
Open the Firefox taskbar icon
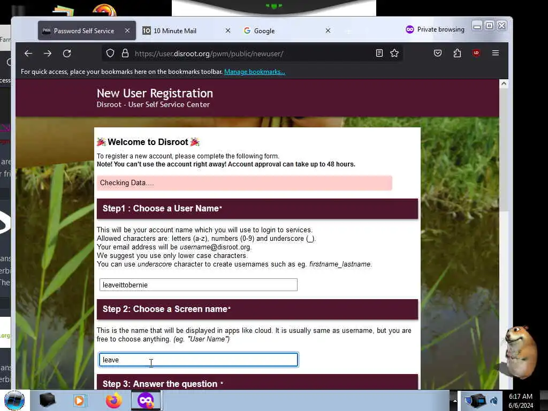click(113, 400)
